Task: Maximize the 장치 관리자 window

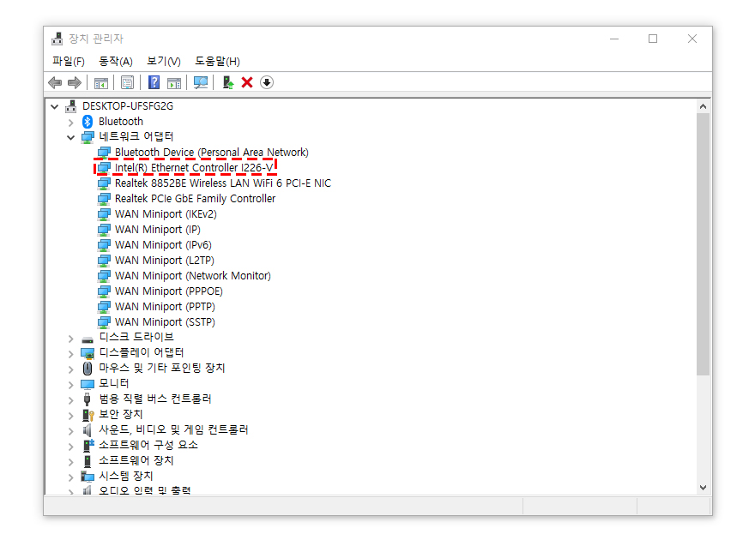Action: tap(653, 39)
